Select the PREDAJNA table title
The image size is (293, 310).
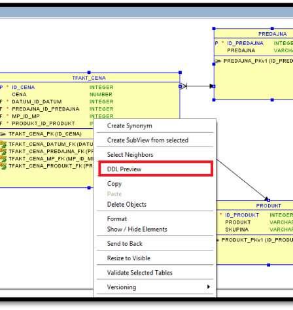coord(272,34)
